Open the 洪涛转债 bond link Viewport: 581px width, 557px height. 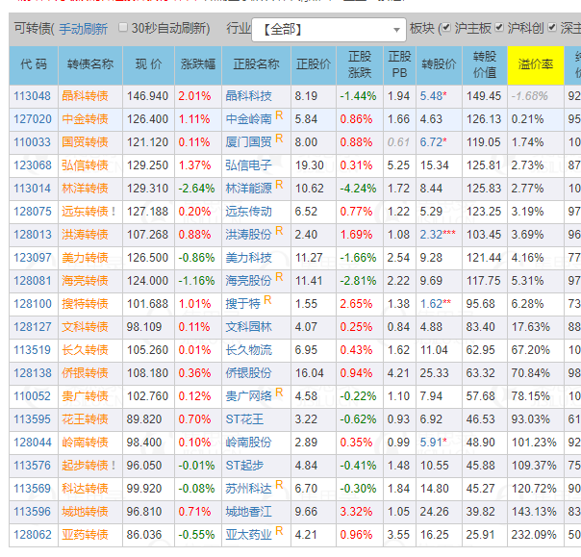(x=85, y=235)
